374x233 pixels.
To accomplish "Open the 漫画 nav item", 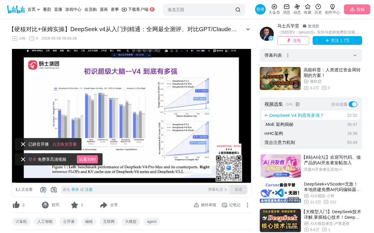I will click(x=104, y=9).
